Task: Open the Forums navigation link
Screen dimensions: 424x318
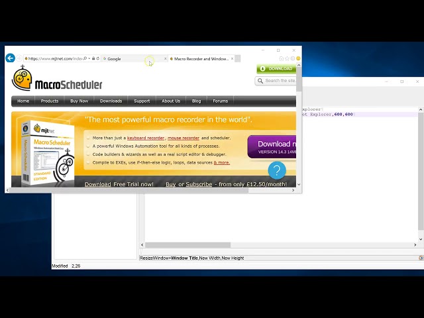Action: [x=221, y=101]
